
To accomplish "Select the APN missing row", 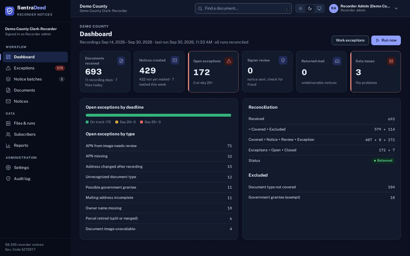I will (159, 156).
